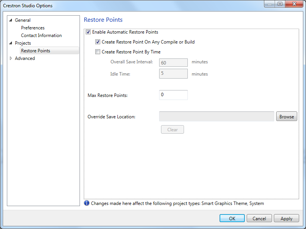Collapse the General tree node arrow
Image resolution: width=306 pixels, height=229 pixels.
click(x=11, y=20)
